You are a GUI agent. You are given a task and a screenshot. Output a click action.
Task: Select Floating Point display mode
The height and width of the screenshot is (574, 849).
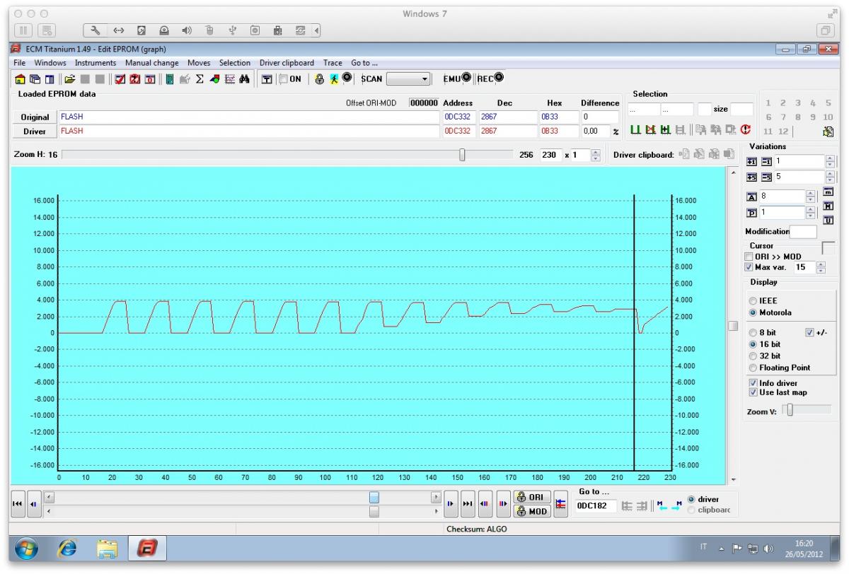coord(753,368)
